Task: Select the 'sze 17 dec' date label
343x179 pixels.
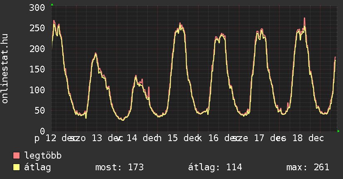Action: (258, 138)
